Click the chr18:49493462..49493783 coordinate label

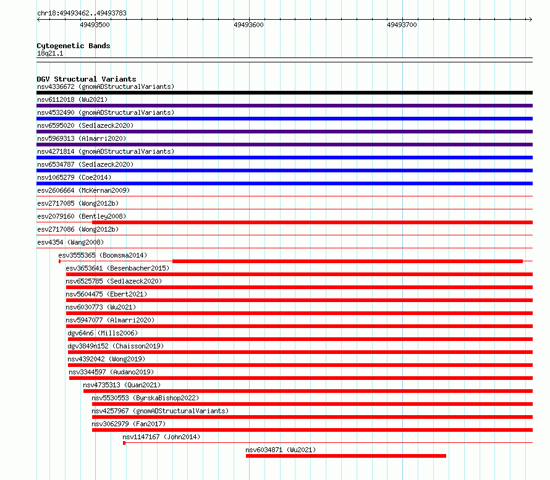(82, 13)
